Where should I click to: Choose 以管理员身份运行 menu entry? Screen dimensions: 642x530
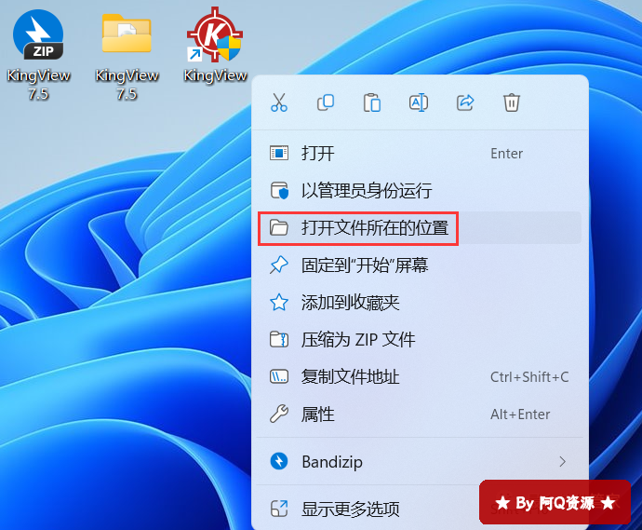pyautogui.click(x=420, y=191)
